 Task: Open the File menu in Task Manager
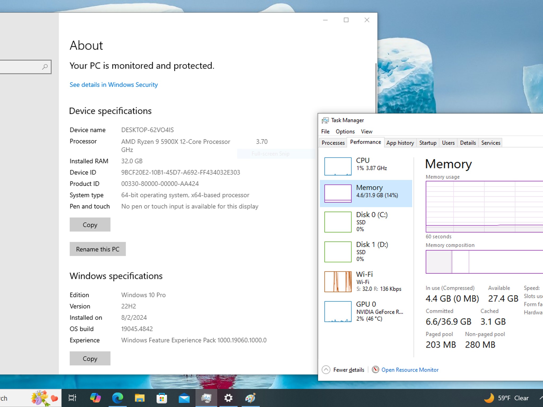[x=325, y=131]
